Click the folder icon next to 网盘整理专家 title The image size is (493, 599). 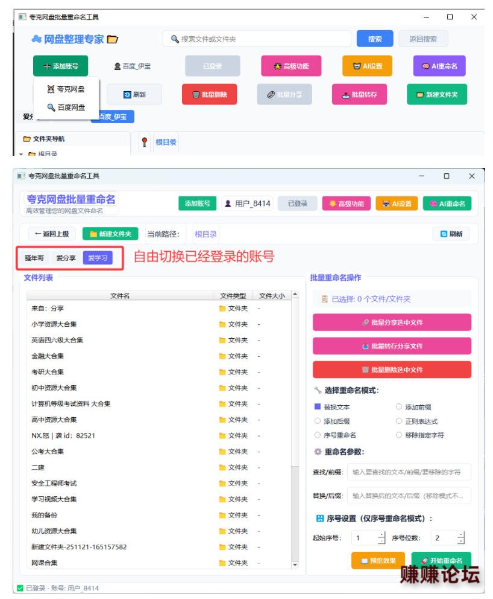tap(113, 39)
